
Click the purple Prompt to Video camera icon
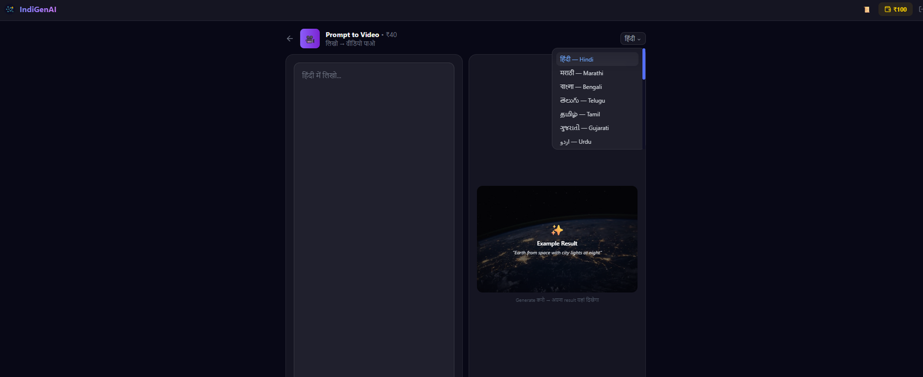[310, 39]
